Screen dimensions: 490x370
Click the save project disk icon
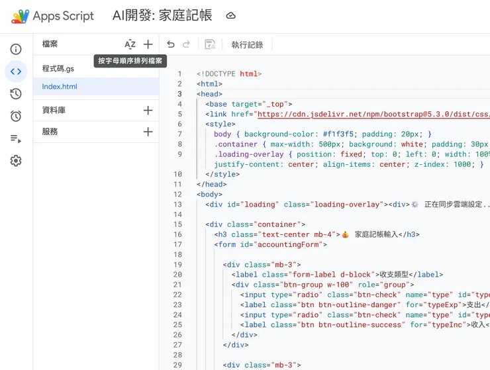[210, 44]
